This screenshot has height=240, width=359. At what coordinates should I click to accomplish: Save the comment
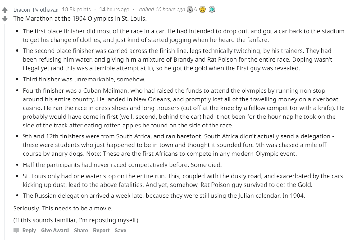click(x=120, y=230)
